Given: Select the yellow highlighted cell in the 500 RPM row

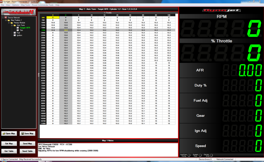Looking at the screenshot, I should [53, 18].
